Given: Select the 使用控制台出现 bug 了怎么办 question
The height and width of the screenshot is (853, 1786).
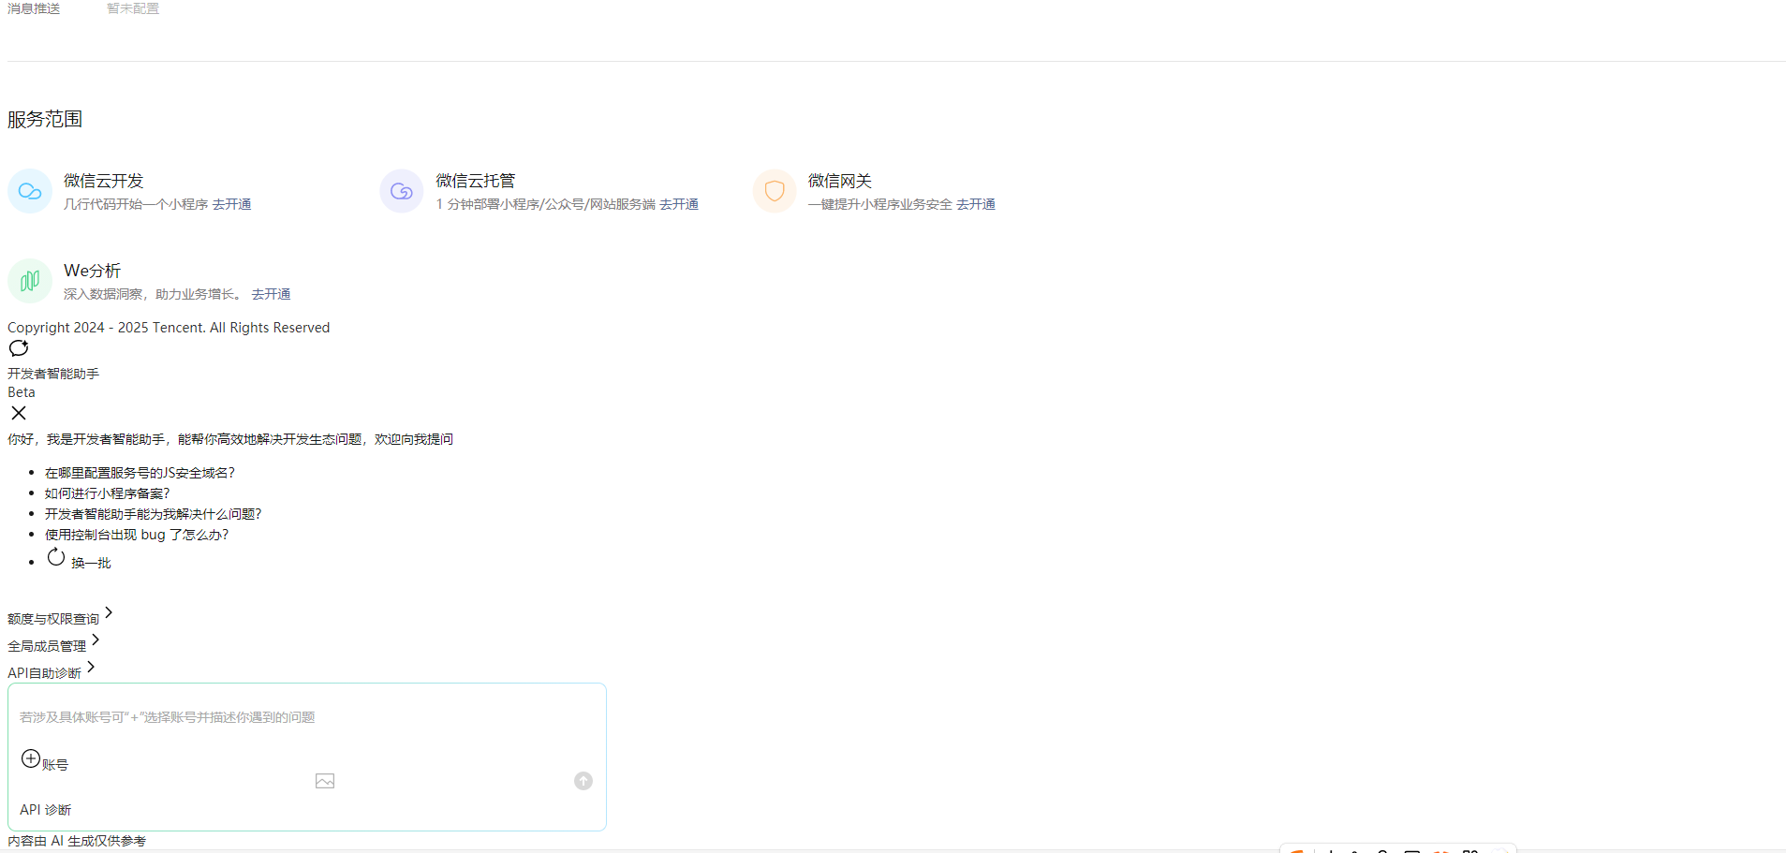Looking at the screenshot, I should click(x=137, y=535).
